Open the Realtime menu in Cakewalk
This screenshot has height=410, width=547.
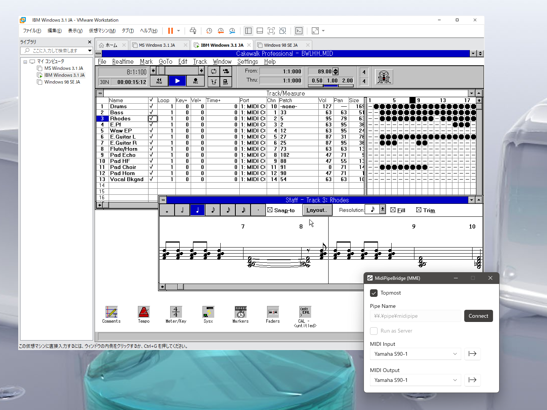[x=123, y=61]
